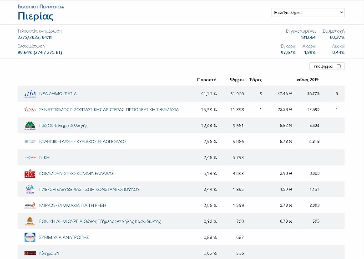The height and width of the screenshot is (259, 364).
Task: Open the Κίνημα 21 link
Action: click(x=49, y=253)
